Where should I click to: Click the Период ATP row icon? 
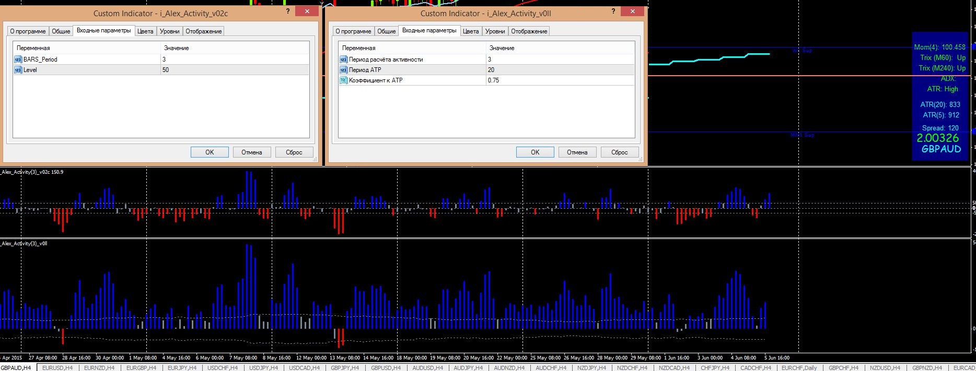pyautogui.click(x=343, y=70)
